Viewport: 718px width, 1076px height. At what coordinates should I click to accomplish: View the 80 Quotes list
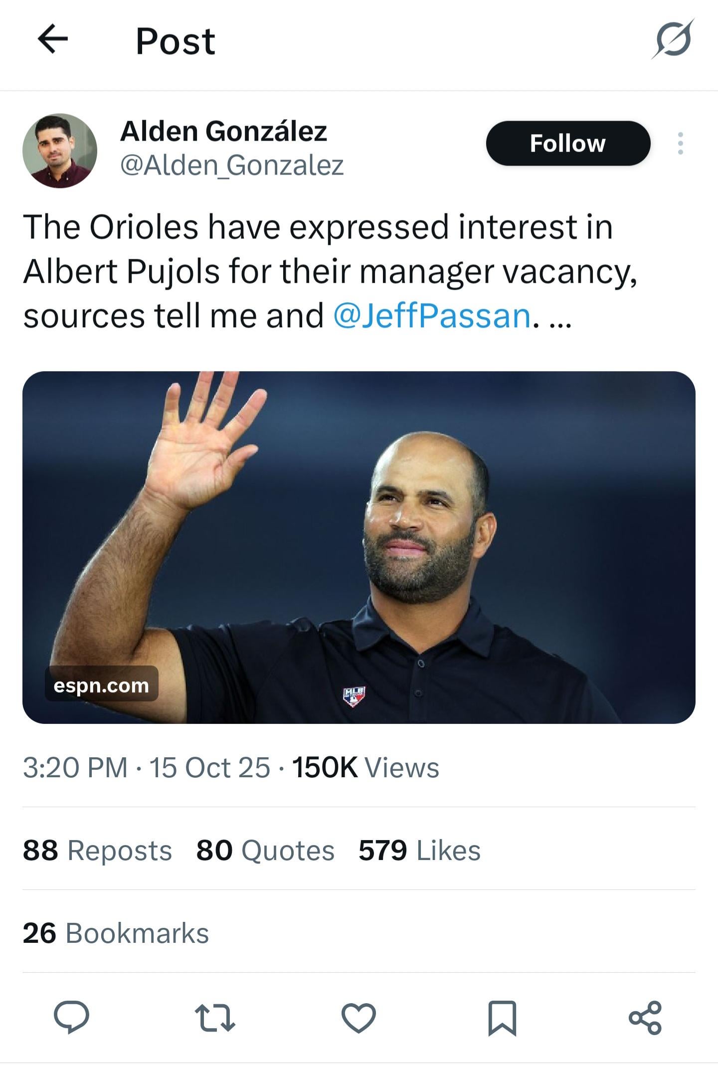click(x=265, y=851)
